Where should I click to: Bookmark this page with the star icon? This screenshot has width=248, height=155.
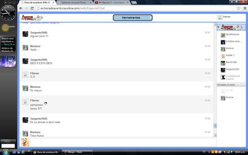(x=239, y=8)
